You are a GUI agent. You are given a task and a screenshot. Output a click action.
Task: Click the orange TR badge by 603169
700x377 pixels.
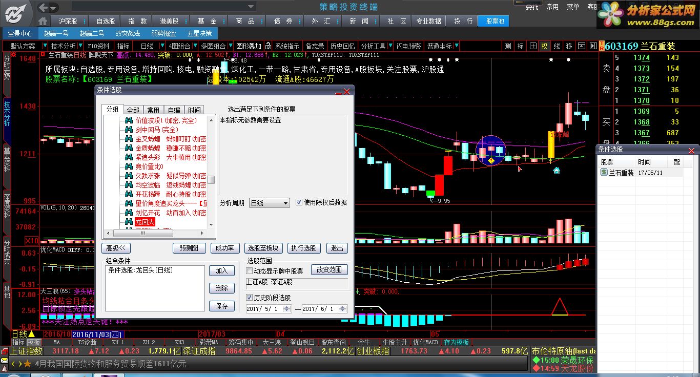point(601,46)
